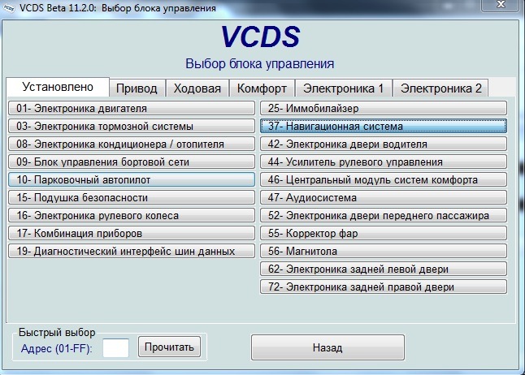The width and height of the screenshot is (525, 375).
Task: Open 37- Навигационная система
Action: click(384, 126)
